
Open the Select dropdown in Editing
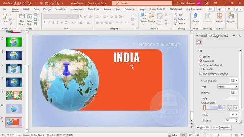point(180,24)
